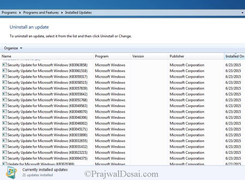The height and width of the screenshot is (180, 245).
Task: Click the Uninstall an update heading
Action: click(29, 27)
